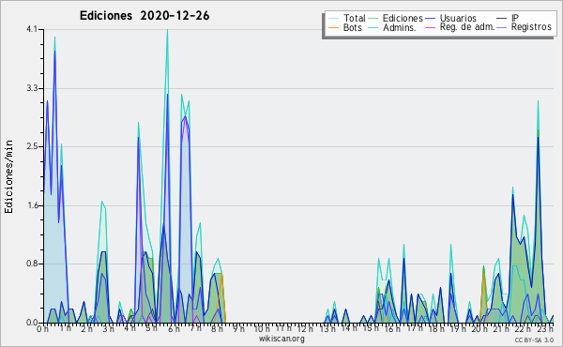Click the orange Bots legend swatch

(x=333, y=27)
